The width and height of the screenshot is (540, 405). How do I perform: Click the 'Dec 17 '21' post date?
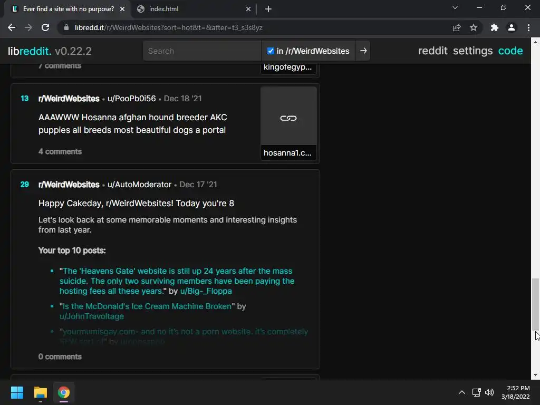point(198,185)
